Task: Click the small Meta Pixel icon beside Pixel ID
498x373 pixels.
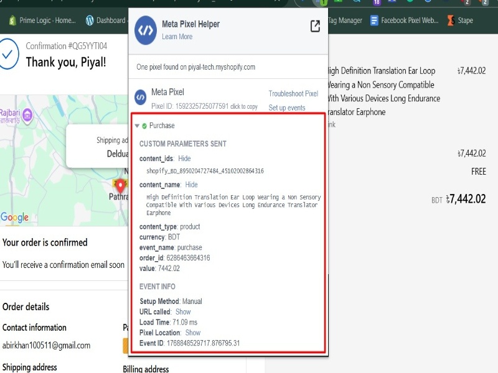Action: [141, 97]
